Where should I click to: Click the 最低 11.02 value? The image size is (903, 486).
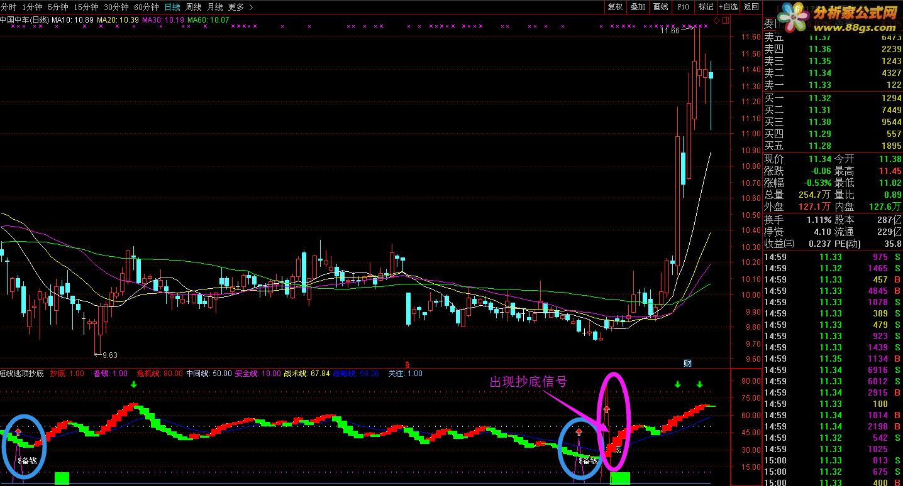[890, 183]
